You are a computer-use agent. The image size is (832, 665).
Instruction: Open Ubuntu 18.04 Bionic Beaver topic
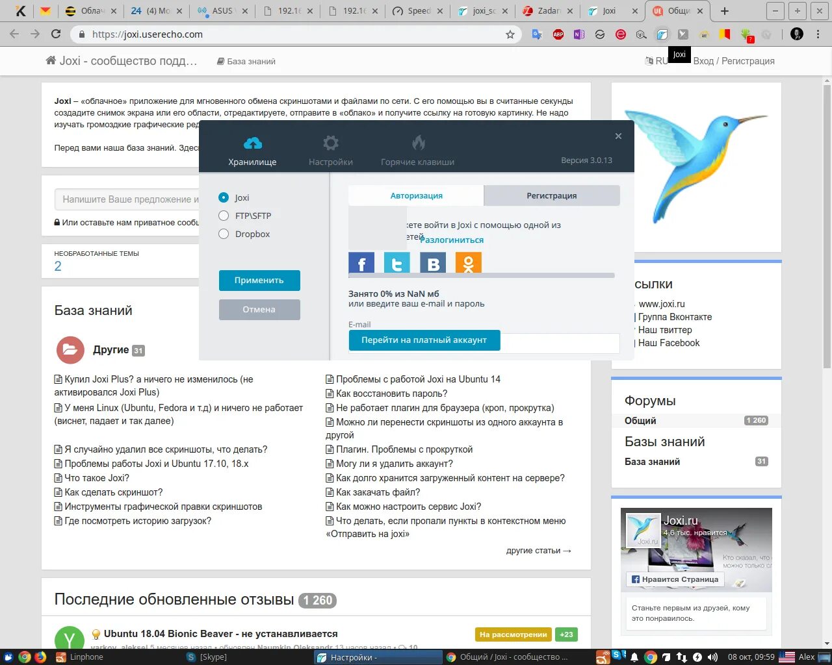221,634
